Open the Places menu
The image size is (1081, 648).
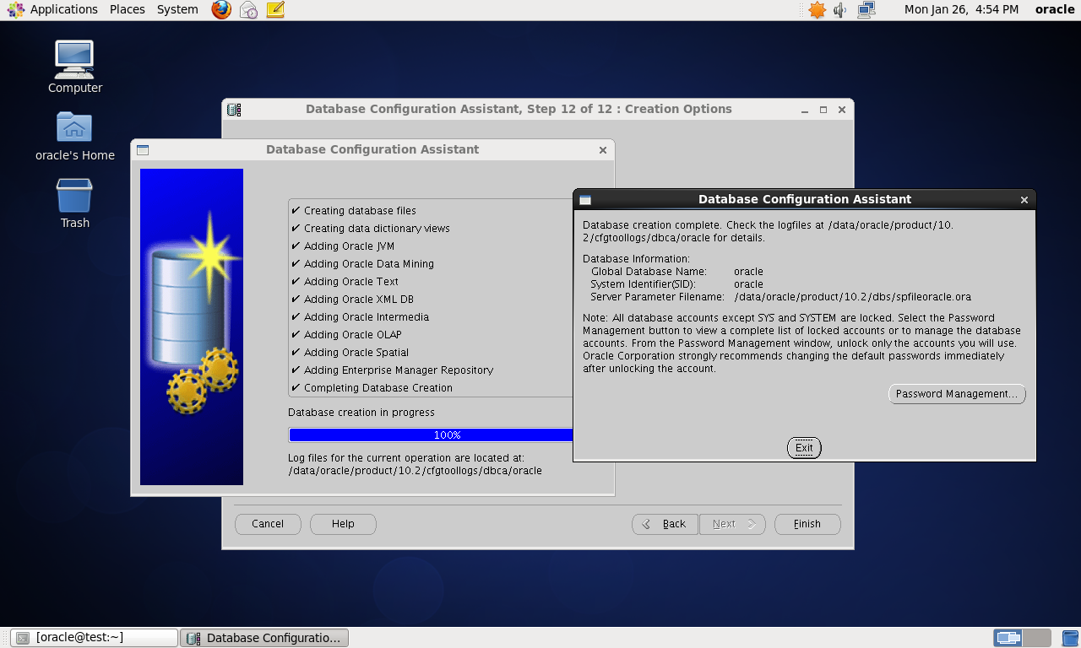tap(128, 9)
